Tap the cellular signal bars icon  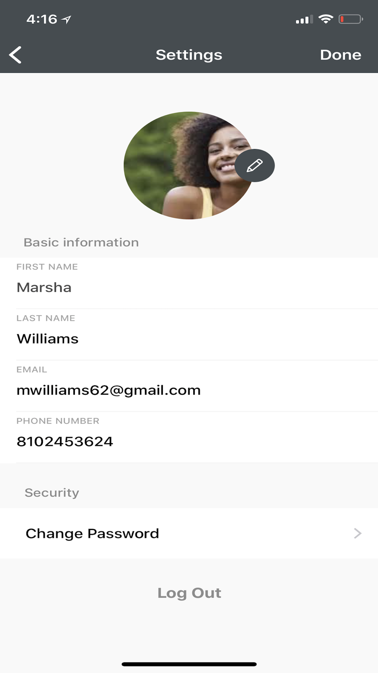click(x=304, y=19)
